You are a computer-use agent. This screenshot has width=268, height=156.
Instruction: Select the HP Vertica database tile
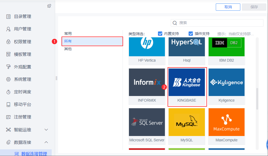[x=147, y=51]
